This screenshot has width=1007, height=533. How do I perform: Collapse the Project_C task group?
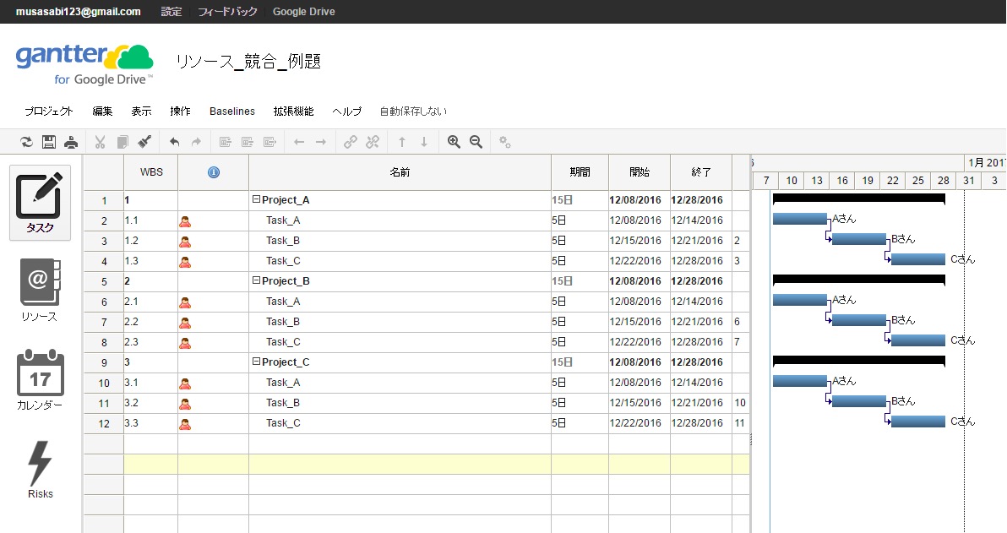[256, 362]
